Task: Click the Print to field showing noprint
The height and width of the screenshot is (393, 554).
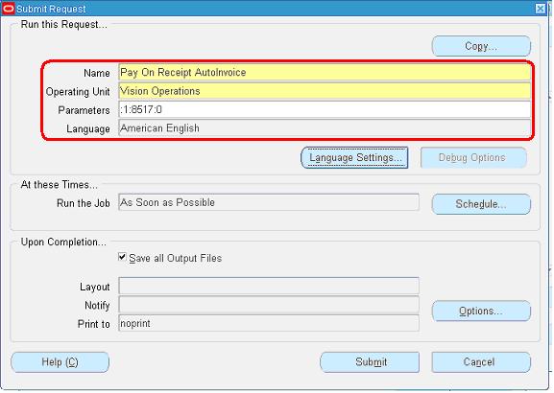Action: pyautogui.click(x=269, y=323)
